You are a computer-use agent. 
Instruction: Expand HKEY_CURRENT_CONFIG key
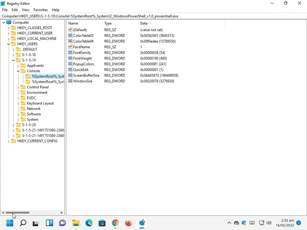[8, 141]
